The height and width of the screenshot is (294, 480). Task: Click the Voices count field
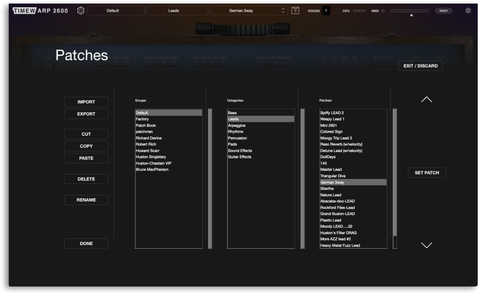point(326,11)
